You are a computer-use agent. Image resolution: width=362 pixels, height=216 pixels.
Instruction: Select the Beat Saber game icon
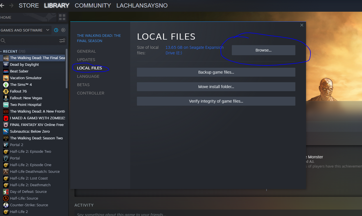(x=6, y=71)
